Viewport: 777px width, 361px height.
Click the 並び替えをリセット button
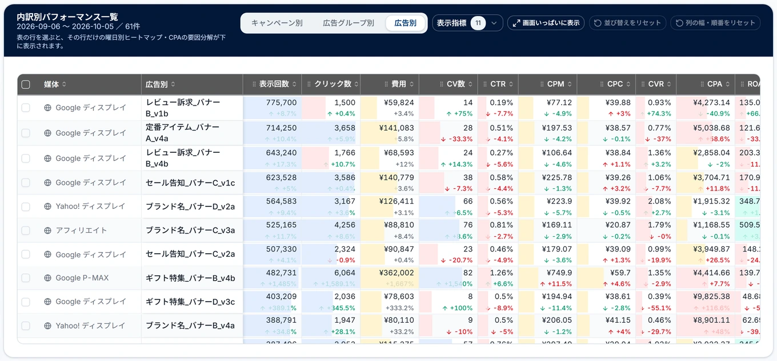[x=627, y=23]
